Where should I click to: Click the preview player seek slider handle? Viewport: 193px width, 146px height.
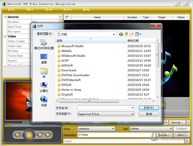(x=9, y=125)
